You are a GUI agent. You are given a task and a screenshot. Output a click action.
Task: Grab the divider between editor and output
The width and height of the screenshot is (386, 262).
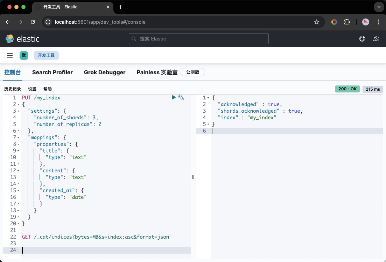click(x=193, y=177)
